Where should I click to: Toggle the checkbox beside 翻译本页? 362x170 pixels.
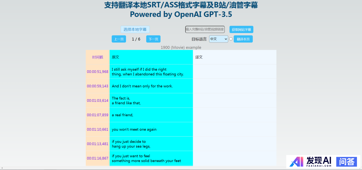click(x=231, y=39)
